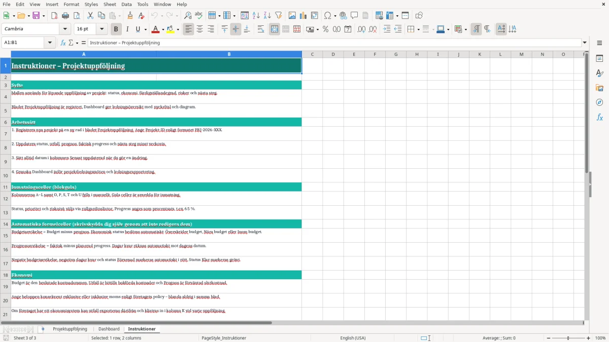The height and width of the screenshot is (342, 609).
Task: Insert a comment
Action: point(354,16)
